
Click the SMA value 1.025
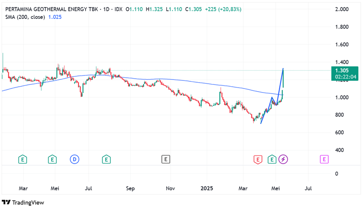[x=55, y=17]
